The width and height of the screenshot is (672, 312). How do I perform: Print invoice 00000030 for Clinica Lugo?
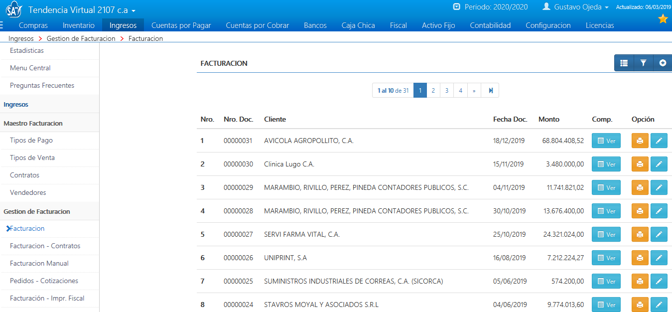point(640,164)
